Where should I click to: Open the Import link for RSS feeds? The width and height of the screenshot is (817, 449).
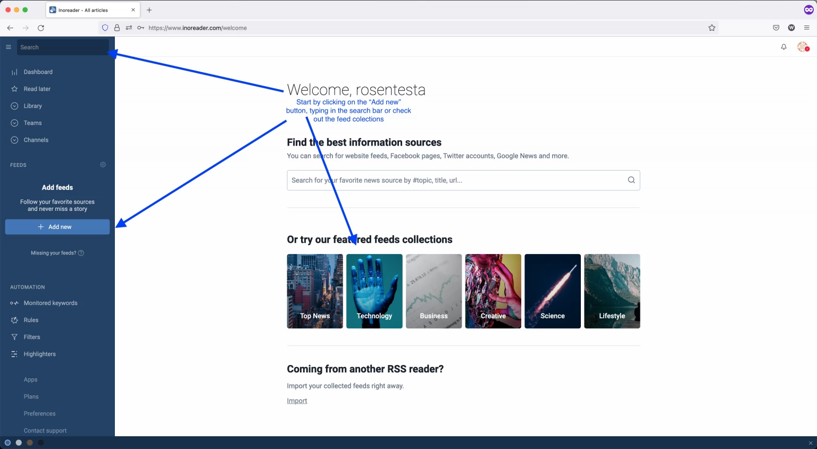296,401
